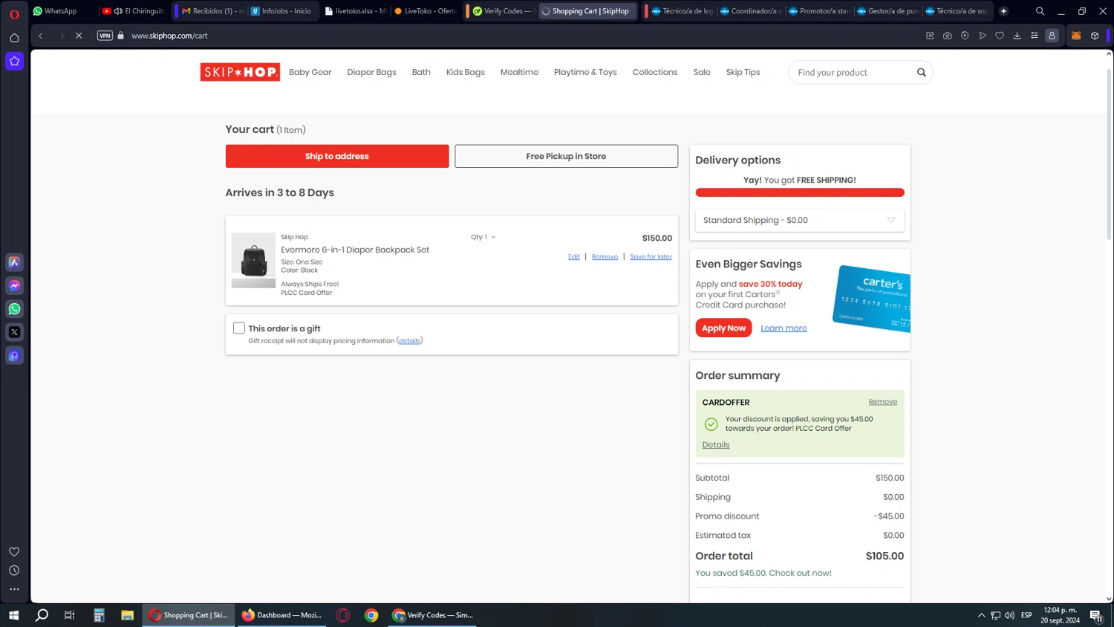
Task: Select Ship to address option
Action: 337,156
